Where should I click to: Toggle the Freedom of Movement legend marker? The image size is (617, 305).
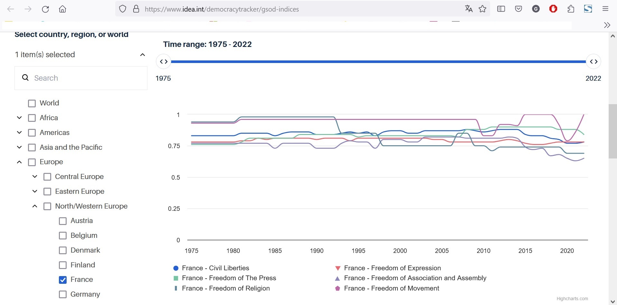click(338, 288)
